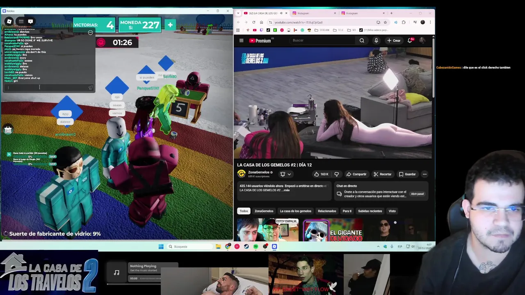The height and width of the screenshot is (295, 525).
Task: Select the Visto filter chip
Action: pyautogui.click(x=392, y=211)
